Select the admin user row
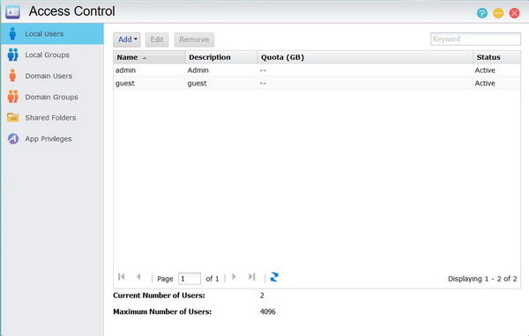This screenshot has height=336, width=529. pos(317,70)
